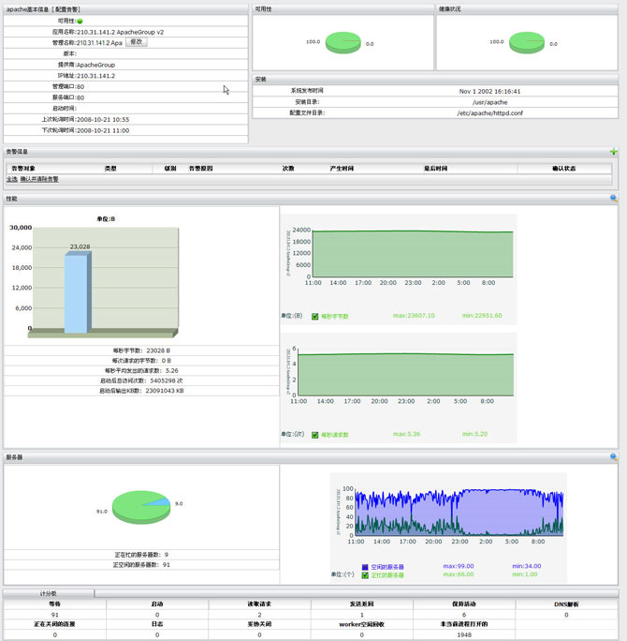This screenshot has height=641, width=627.
Task: Click the green availability status indicator
Action: pyautogui.click(x=80, y=21)
